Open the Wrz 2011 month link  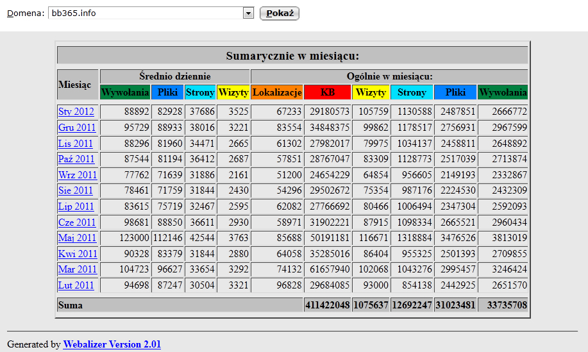tap(78, 175)
